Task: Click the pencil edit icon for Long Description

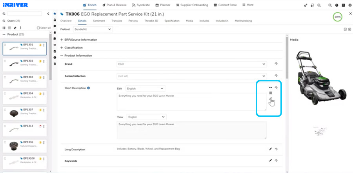Action: click(270, 149)
